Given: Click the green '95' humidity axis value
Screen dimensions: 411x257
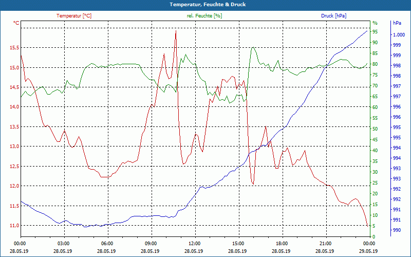Looking at the screenshot, I should [375, 32].
